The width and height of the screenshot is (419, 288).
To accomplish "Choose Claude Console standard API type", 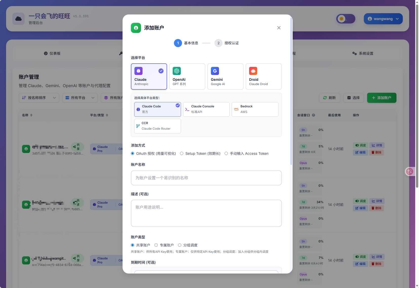I will pyautogui.click(x=206, y=109).
